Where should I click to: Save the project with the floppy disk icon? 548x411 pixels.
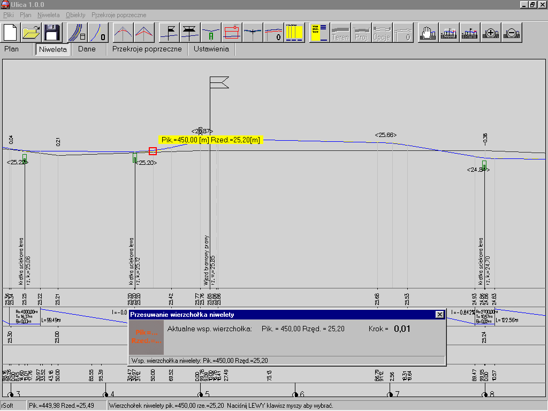point(52,33)
